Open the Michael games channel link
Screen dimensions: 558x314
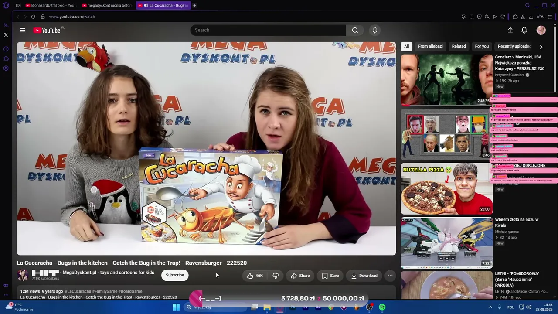click(x=507, y=232)
